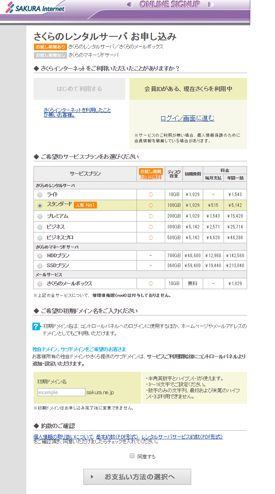Click the さくらのレンタルサーバ お申し込み page title

tap(105, 37)
